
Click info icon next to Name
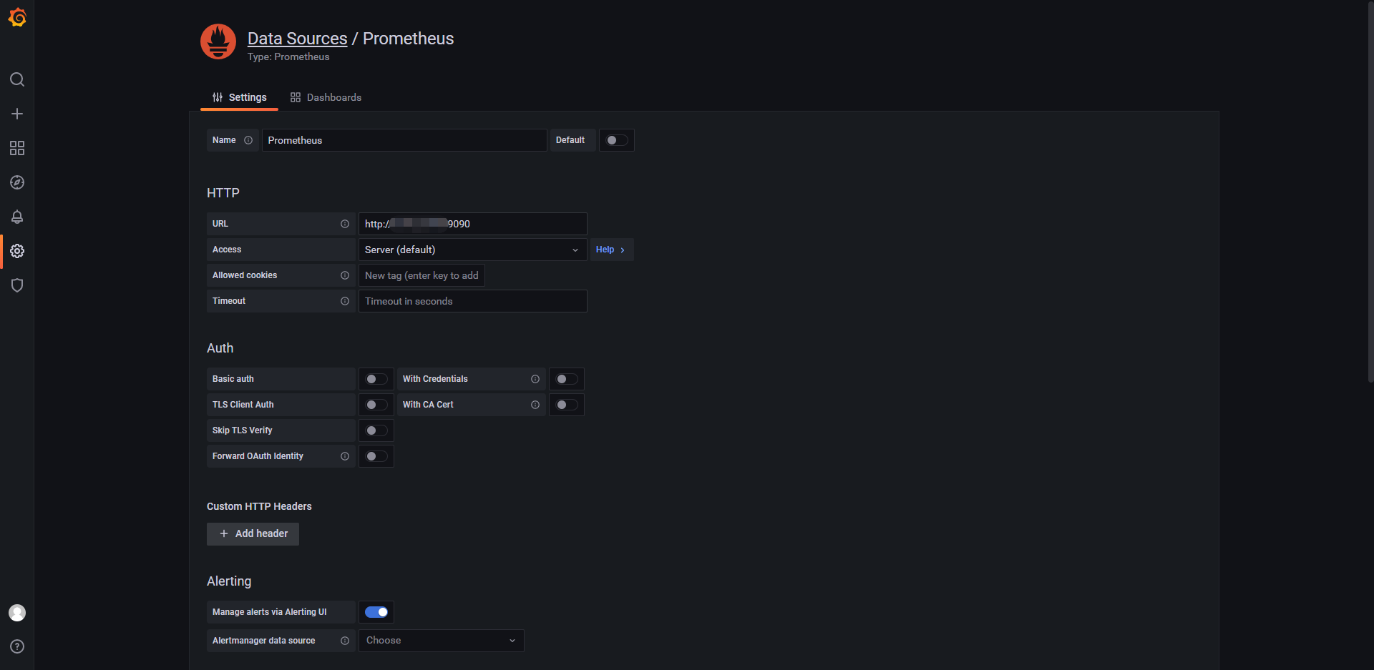coord(248,140)
